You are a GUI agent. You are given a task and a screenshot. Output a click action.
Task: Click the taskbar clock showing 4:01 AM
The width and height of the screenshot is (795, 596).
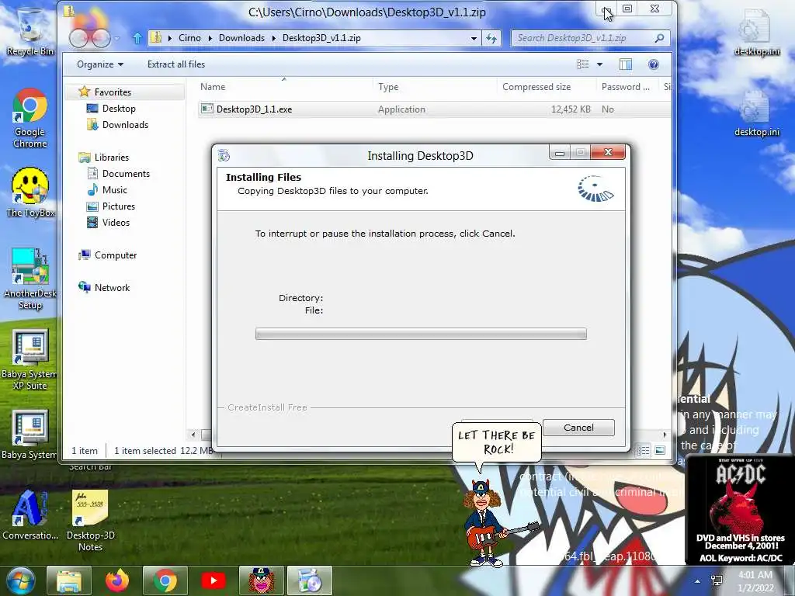[755, 581]
